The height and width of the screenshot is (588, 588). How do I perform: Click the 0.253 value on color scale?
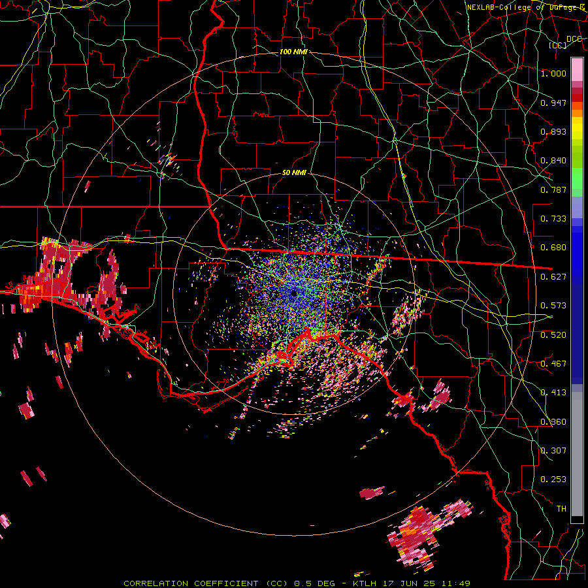click(x=553, y=480)
